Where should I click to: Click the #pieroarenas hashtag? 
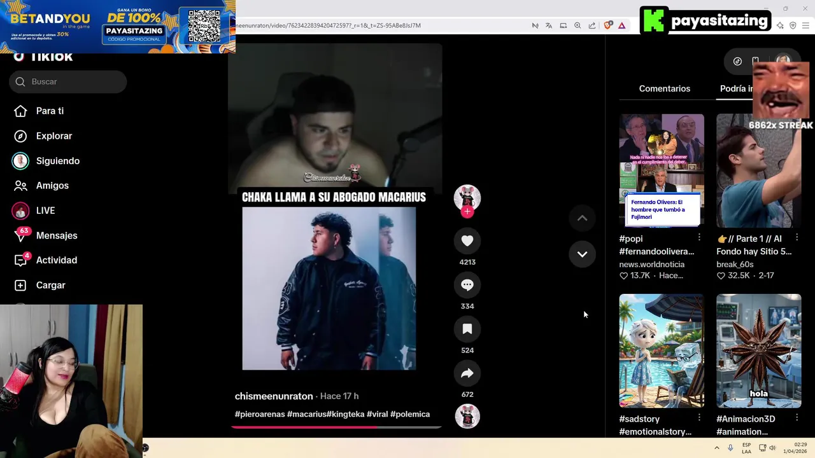[260, 414]
